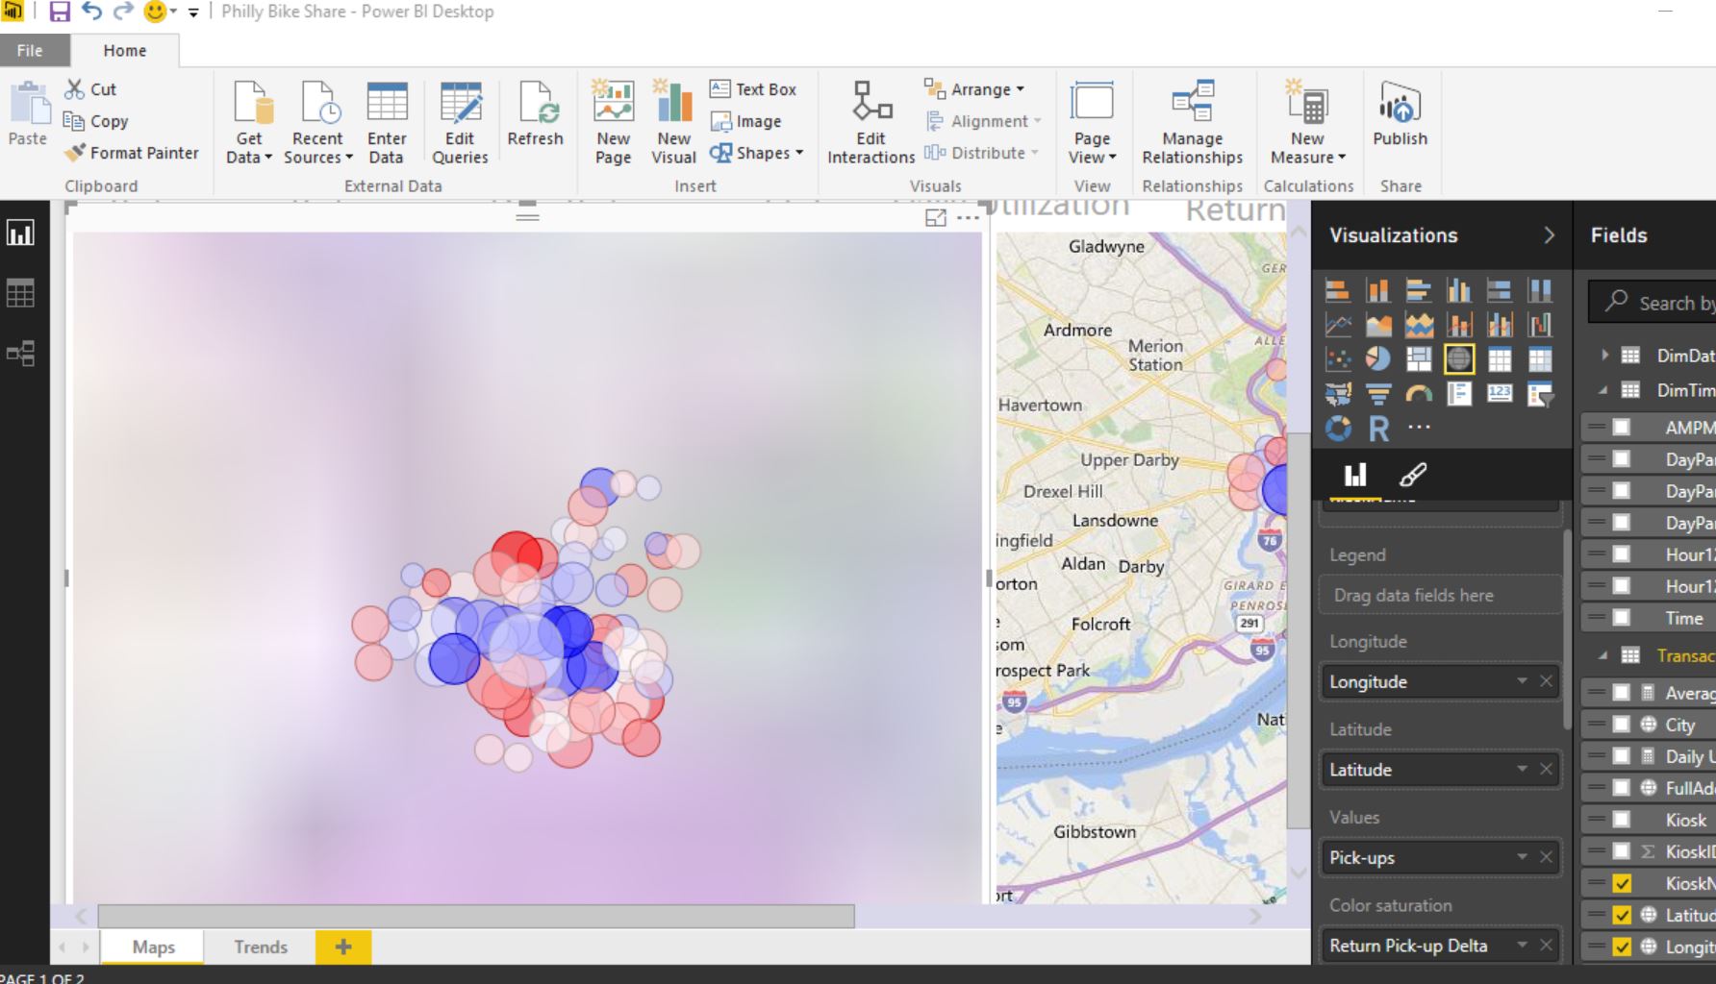The height and width of the screenshot is (984, 1716).
Task: Open Relationships view in left sidebar
Action: point(20,353)
